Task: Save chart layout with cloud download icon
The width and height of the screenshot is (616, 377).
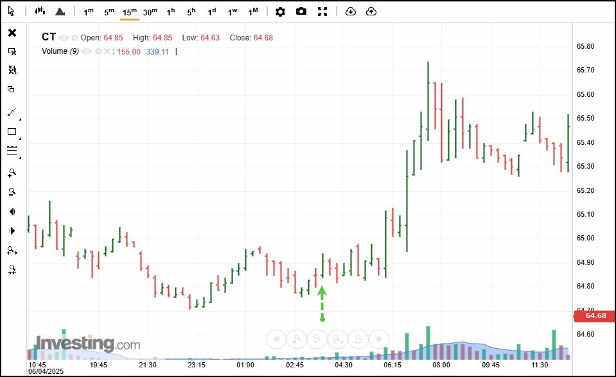Action: pos(351,12)
